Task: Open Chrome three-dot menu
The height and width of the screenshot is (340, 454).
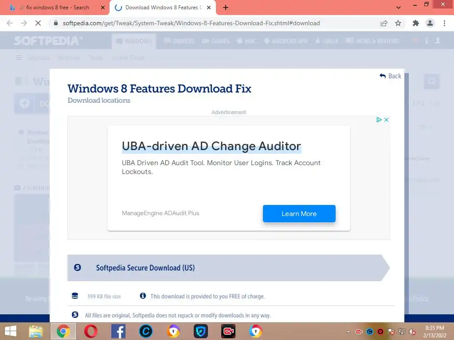Action: pyautogui.click(x=444, y=23)
